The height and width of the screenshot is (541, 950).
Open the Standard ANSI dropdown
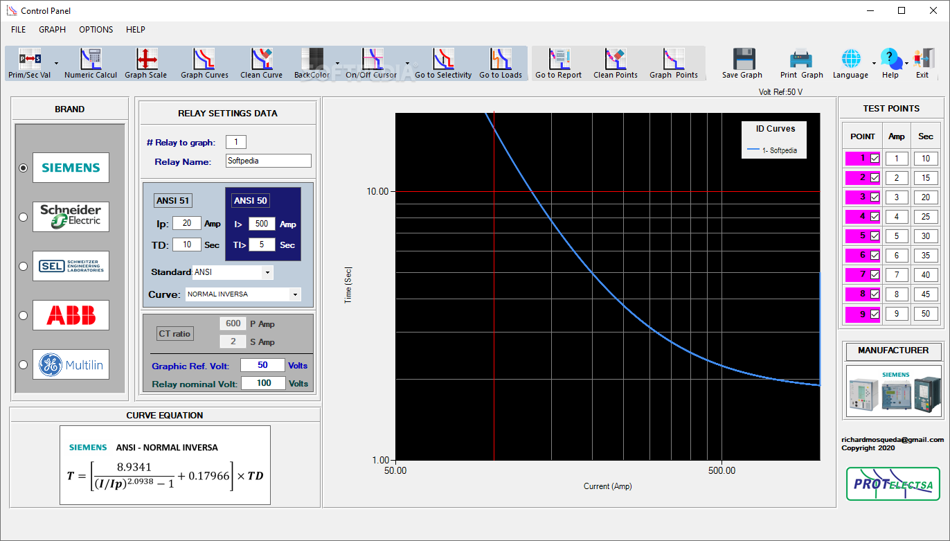point(267,272)
